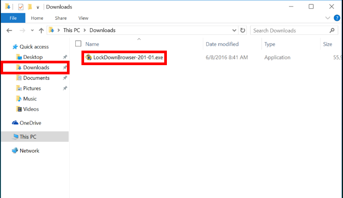Sort by the Size column header
The height and width of the screenshot is (198, 343).
(x=328, y=44)
